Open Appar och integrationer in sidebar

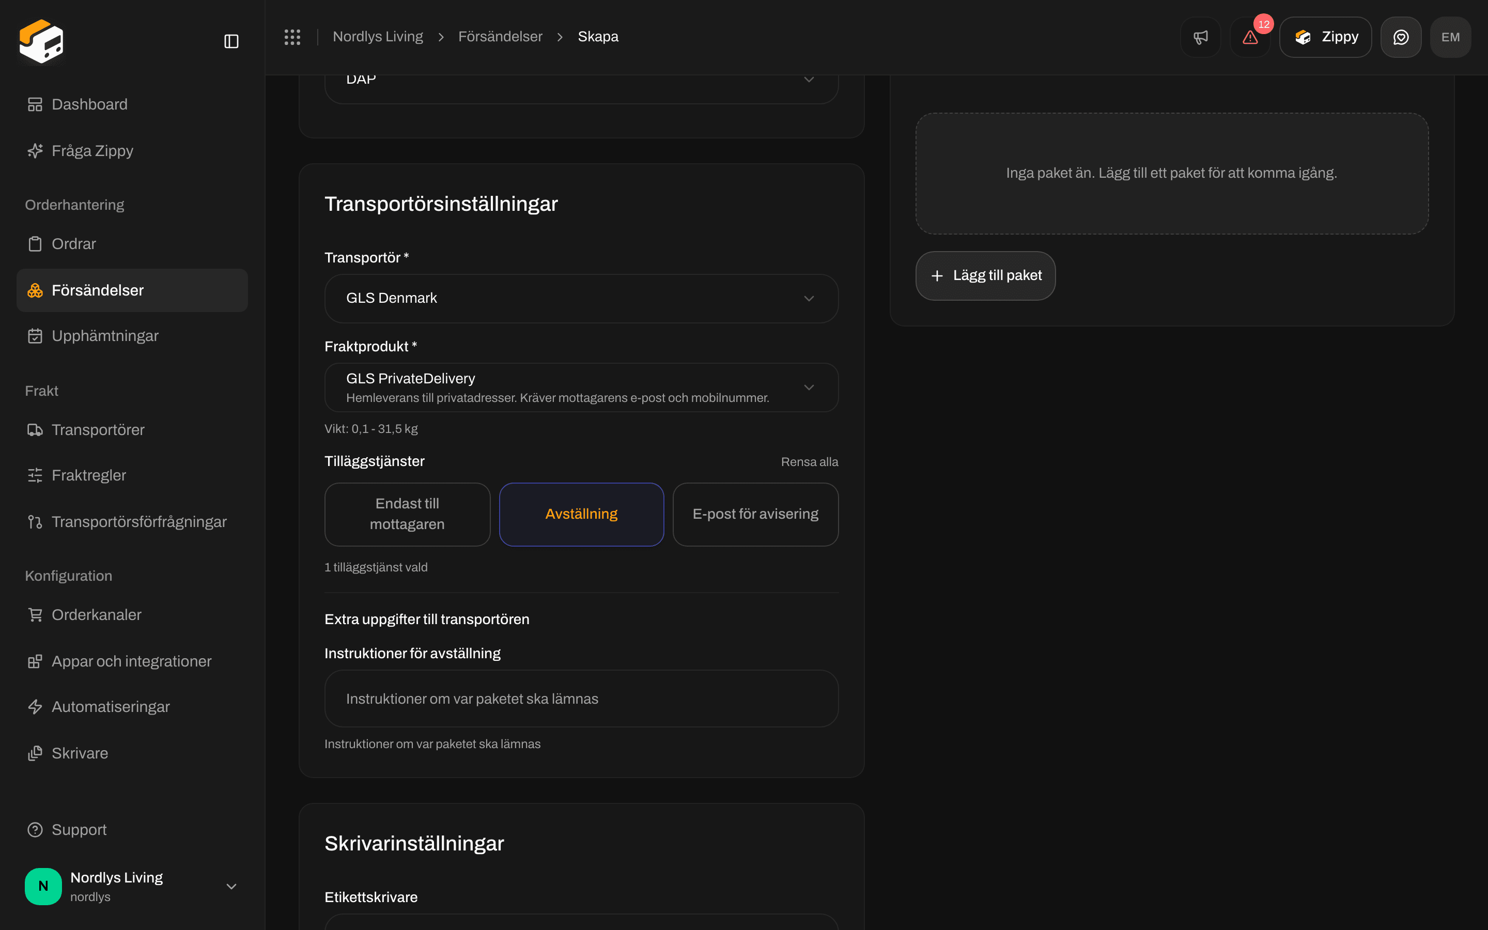(x=132, y=661)
